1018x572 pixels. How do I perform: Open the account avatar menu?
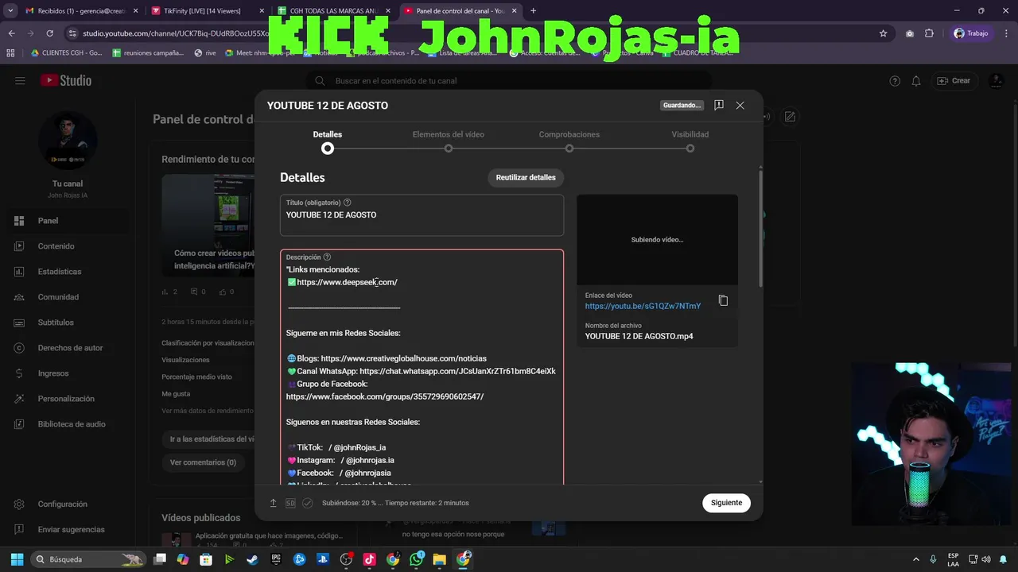pyautogui.click(x=996, y=80)
